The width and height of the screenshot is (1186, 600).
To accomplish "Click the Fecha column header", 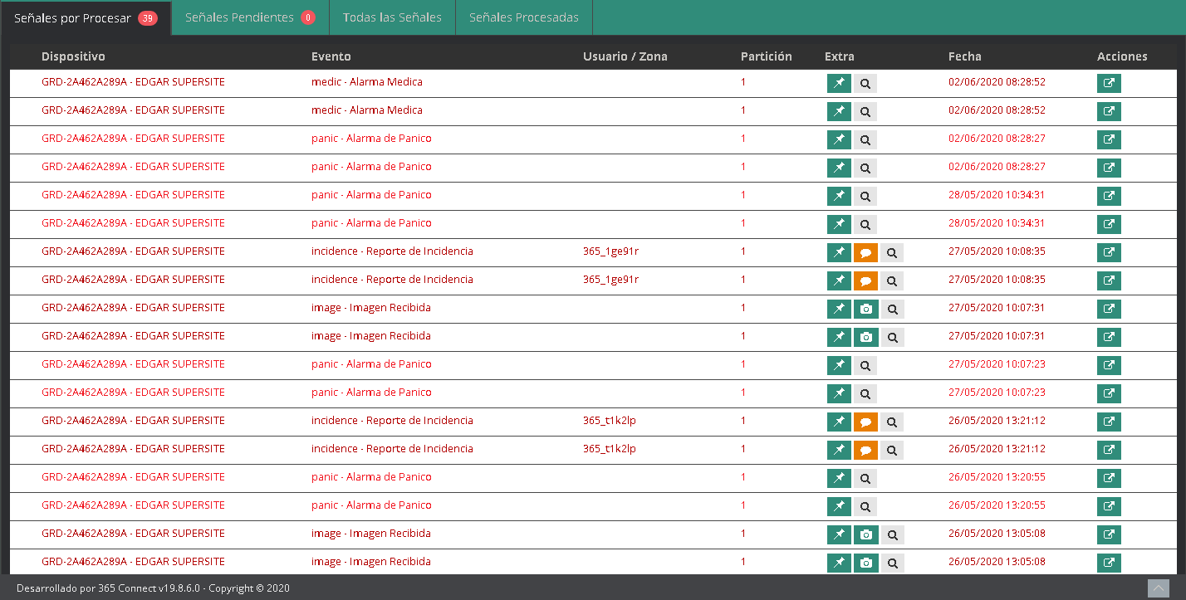I will [964, 56].
